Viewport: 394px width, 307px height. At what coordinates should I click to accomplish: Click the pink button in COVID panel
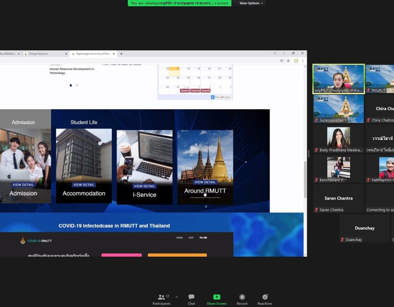[x=122, y=255]
